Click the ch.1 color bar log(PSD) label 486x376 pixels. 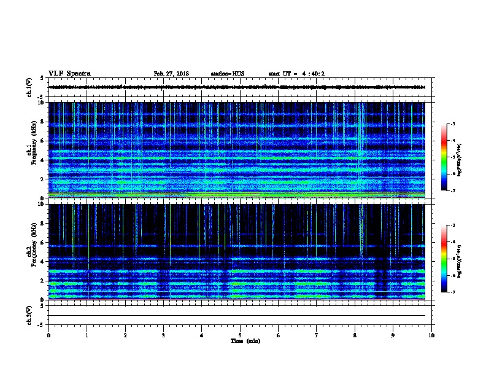click(x=459, y=160)
